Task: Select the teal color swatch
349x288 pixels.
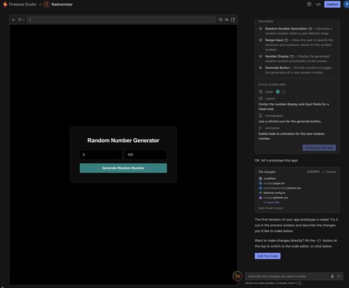Action: (278, 92)
